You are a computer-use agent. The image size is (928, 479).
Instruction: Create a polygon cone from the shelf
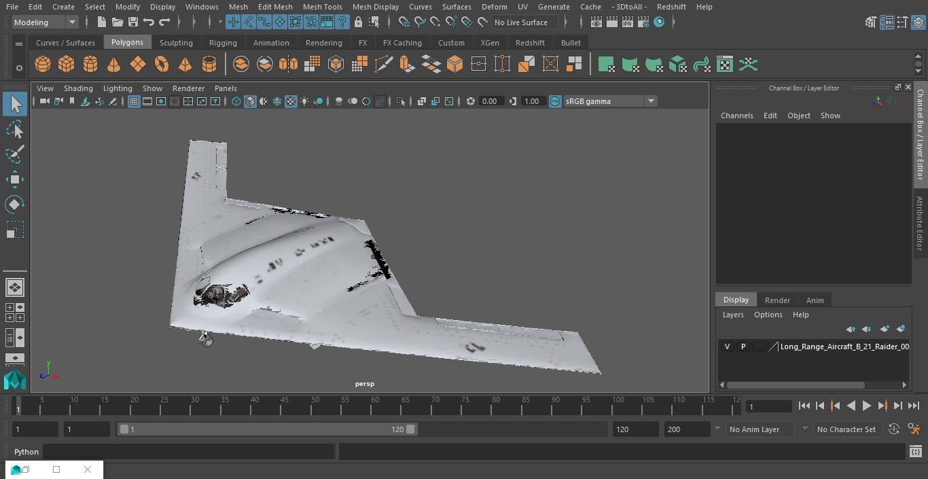(x=113, y=65)
